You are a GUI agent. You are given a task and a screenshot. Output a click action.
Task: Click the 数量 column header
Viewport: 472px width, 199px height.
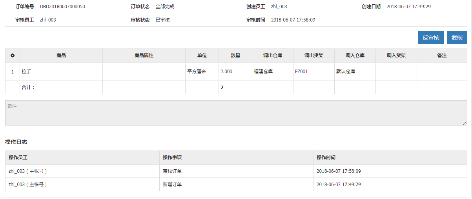coord(235,56)
